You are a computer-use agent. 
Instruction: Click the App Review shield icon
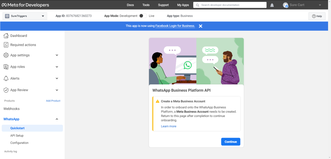(x=6, y=90)
